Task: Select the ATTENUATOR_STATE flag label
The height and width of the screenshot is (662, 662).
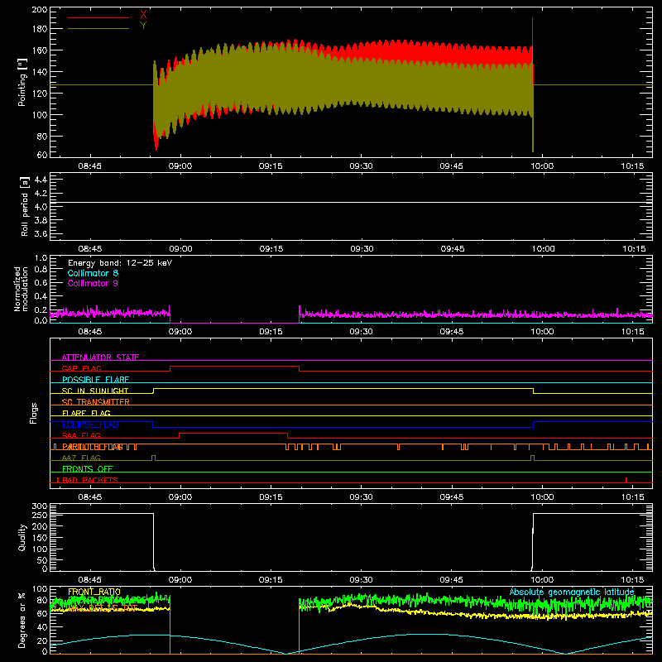Action: [100, 357]
